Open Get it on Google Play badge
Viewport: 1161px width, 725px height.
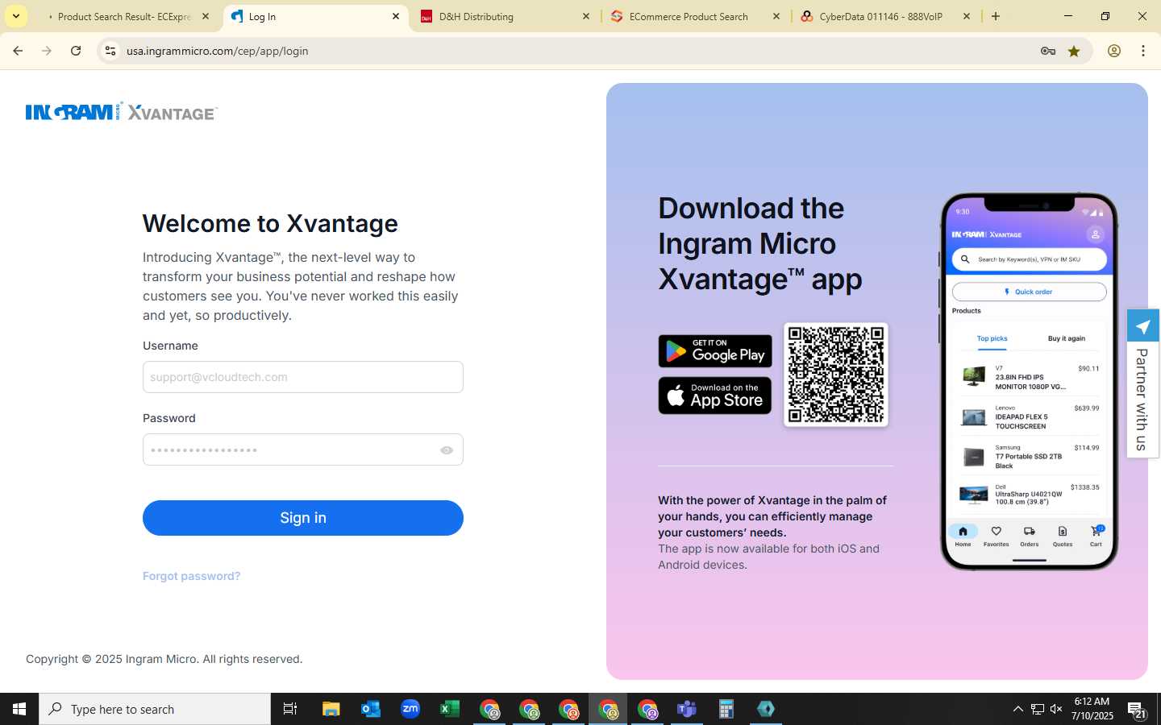(x=715, y=351)
